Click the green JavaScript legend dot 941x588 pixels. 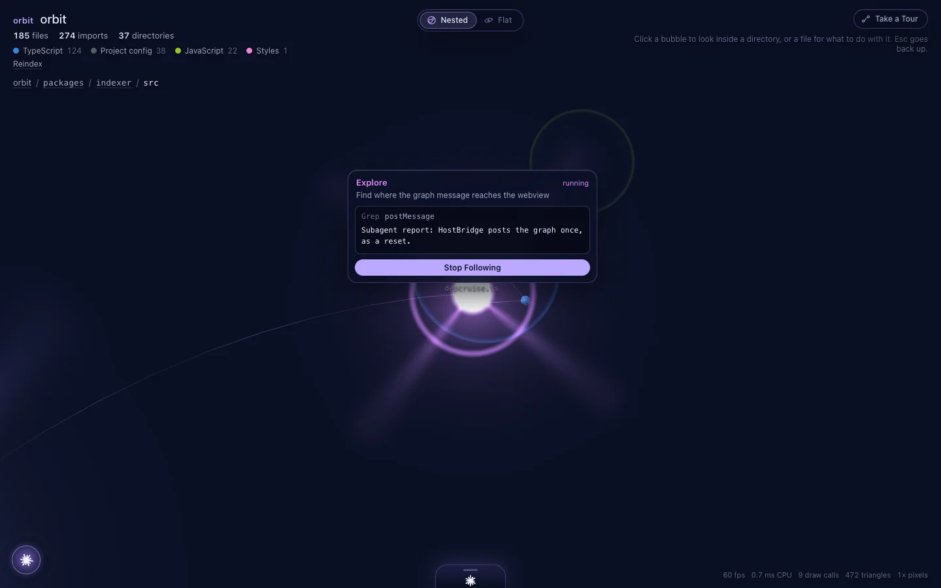[x=178, y=51]
